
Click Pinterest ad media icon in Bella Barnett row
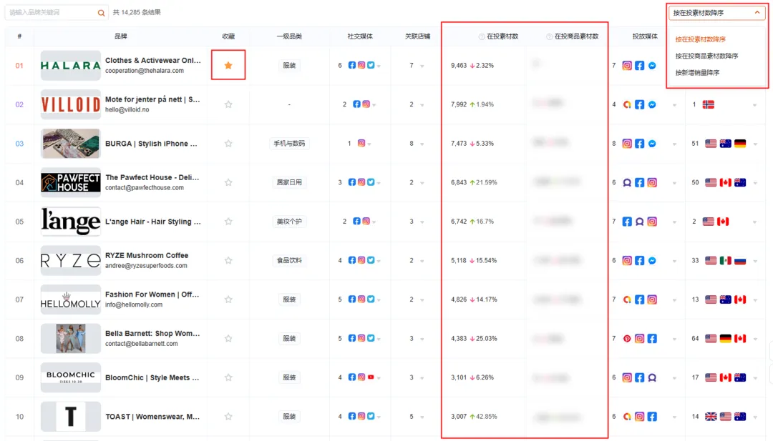(626, 339)
